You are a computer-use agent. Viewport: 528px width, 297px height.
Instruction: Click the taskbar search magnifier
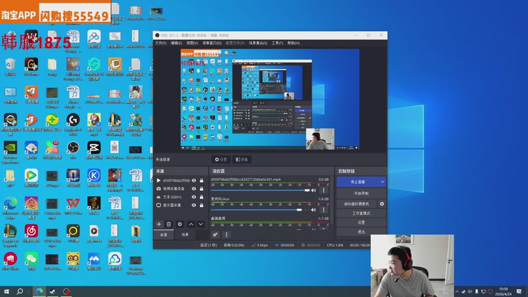pyautogui.click(x=20, y=291)
